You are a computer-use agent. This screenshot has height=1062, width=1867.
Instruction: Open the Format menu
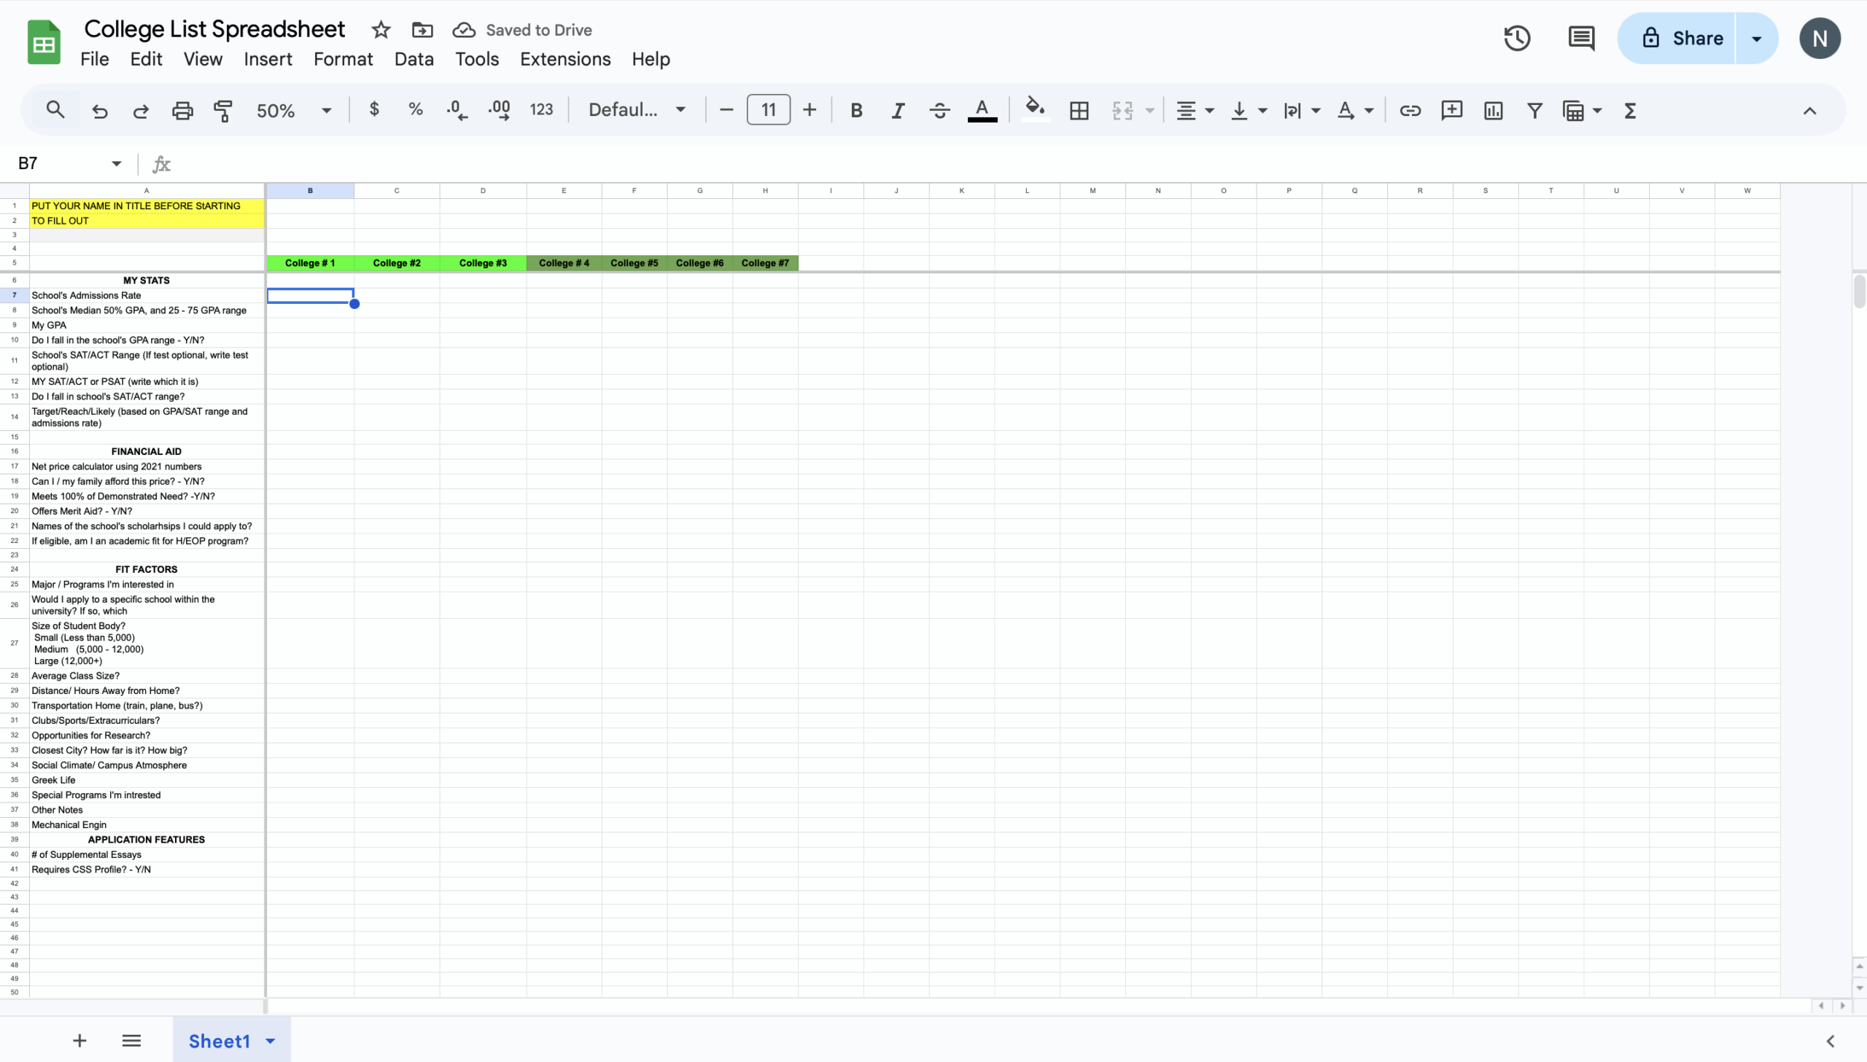click(x=343, y=59)
